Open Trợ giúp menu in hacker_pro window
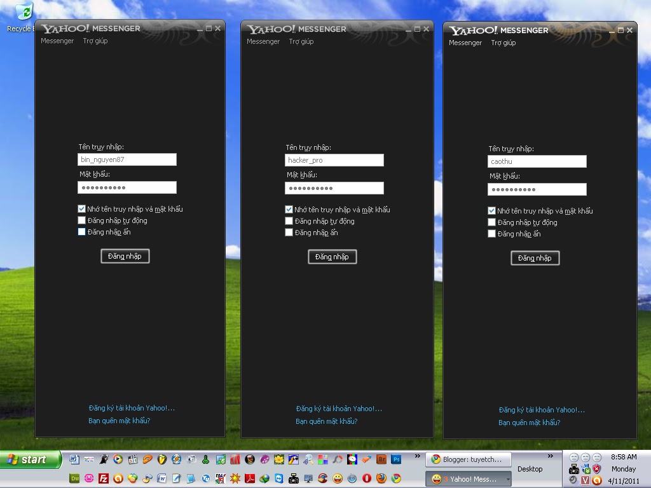The height and width of the screenshot is (488, 651). pos(301,41)
